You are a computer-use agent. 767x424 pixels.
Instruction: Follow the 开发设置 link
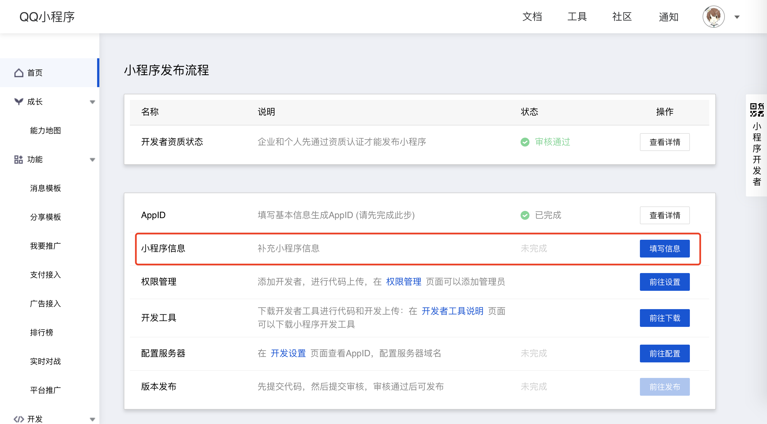coord(288,354)
